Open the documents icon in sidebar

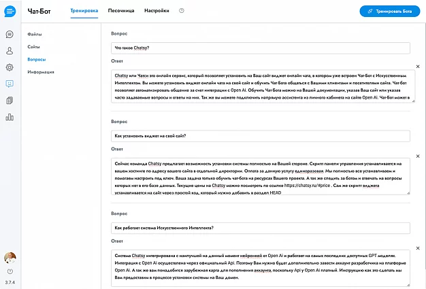point(10,101)
